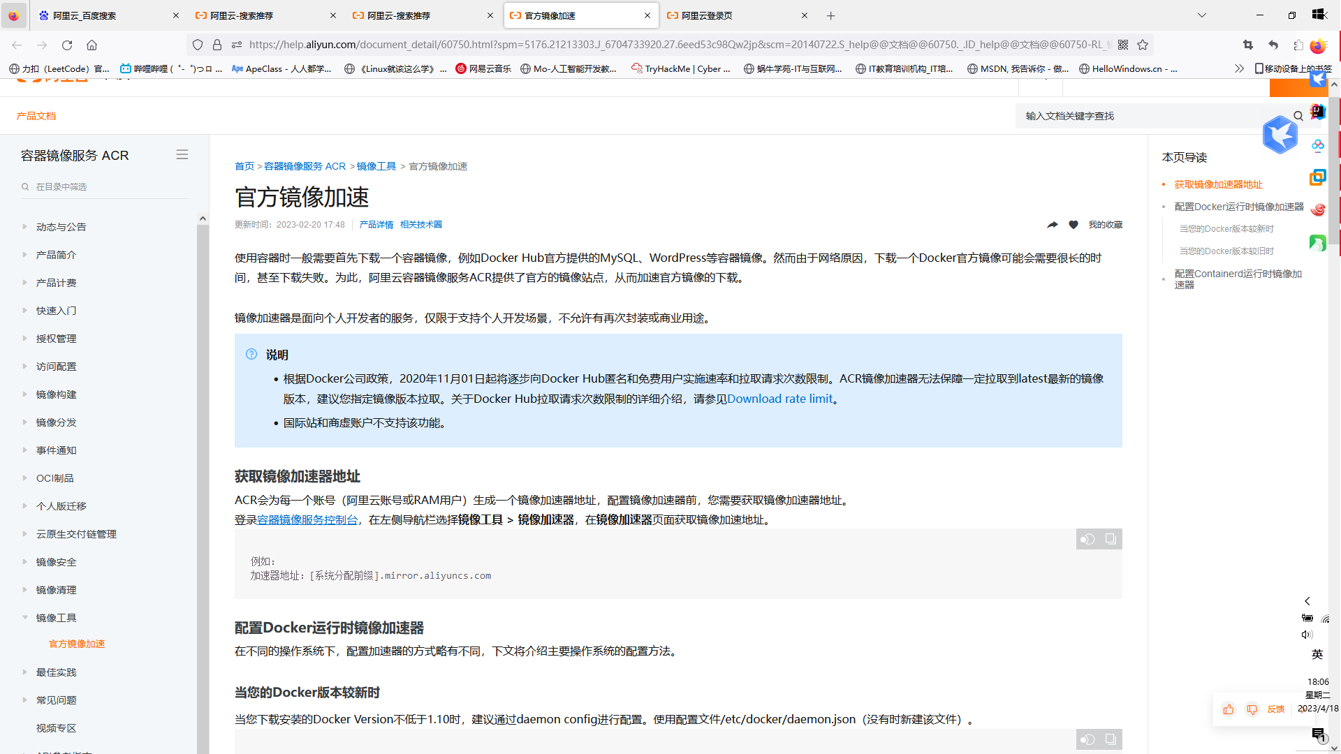
Task: Expand the 动态与公告 tree node
Action: click(24, 227)
